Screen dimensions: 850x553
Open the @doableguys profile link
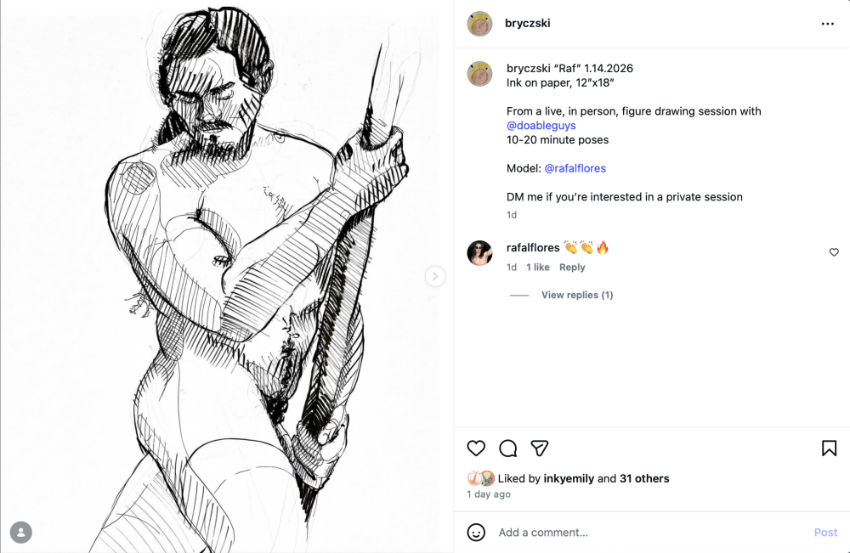tap(541, 126)
